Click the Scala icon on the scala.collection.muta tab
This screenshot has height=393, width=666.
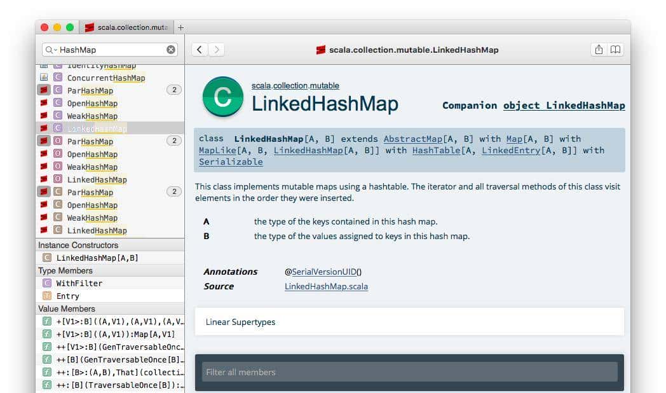(89, 27)
